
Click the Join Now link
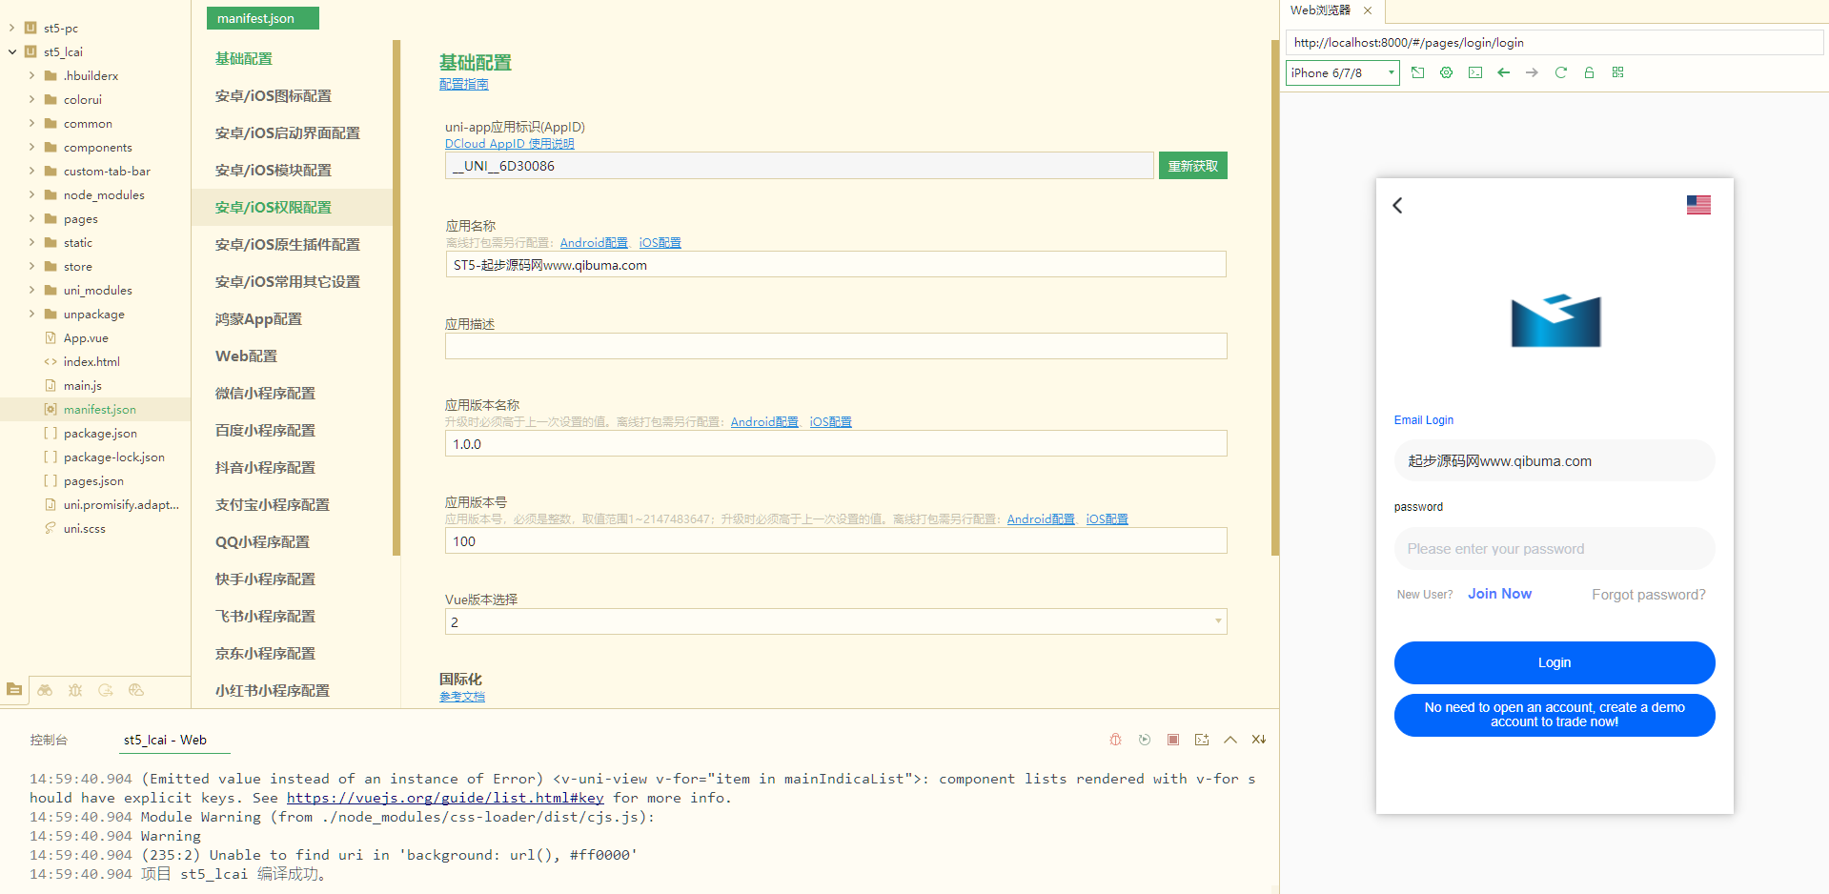(1499, 594)
